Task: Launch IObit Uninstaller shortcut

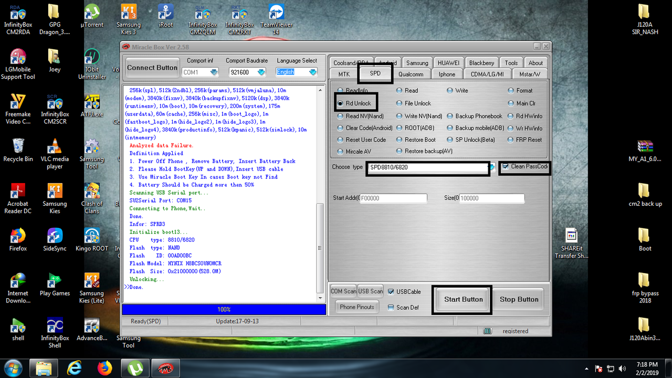Action: point(92,64)
